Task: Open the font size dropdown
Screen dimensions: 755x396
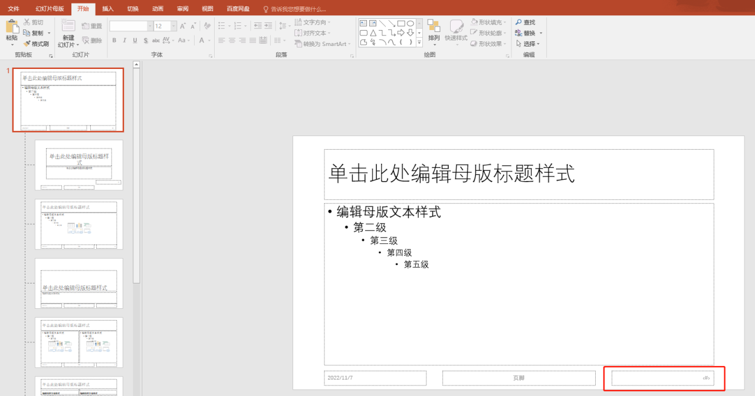Action: tap(174, 26)
